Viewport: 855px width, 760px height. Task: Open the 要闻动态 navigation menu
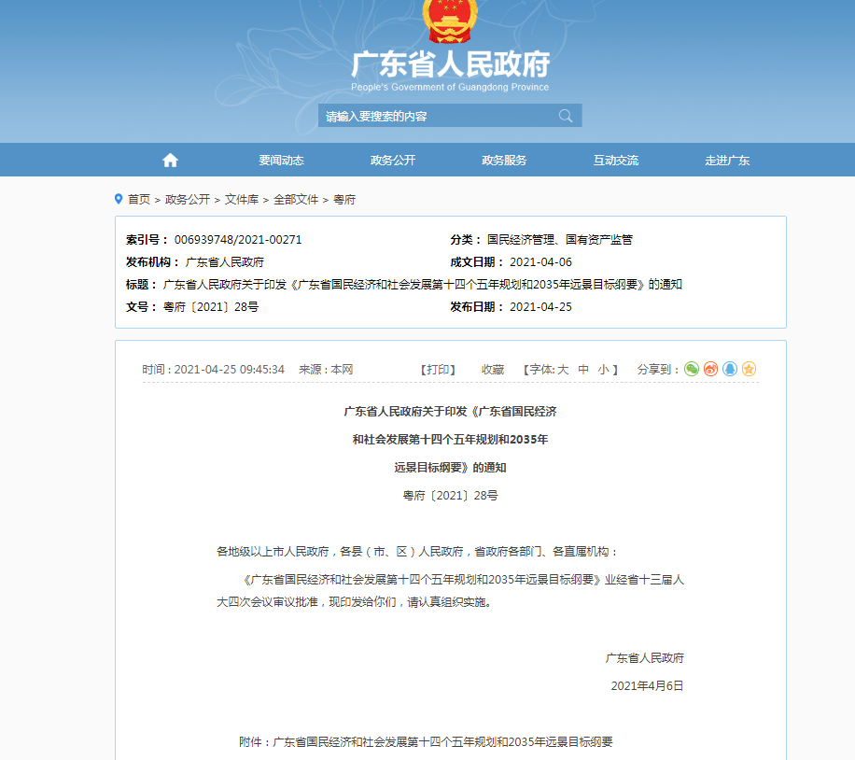pos(280,159)
